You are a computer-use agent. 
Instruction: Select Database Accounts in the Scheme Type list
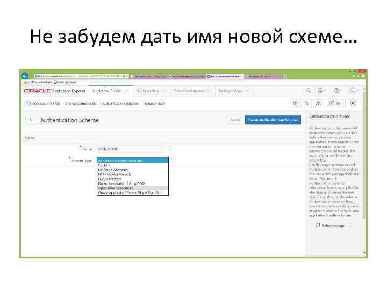pyautogui.click(x=133, y=170)
